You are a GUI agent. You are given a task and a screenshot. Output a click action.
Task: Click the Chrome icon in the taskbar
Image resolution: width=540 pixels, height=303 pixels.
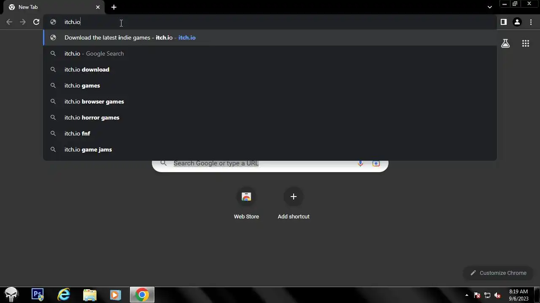click(x=142, y=295)
